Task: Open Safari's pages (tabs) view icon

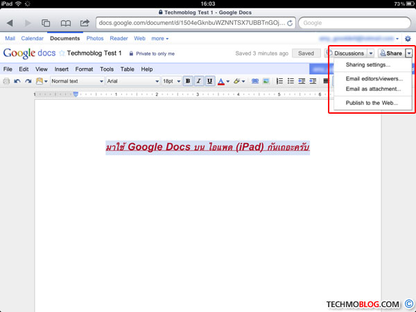Action: [x=46, y=23]
